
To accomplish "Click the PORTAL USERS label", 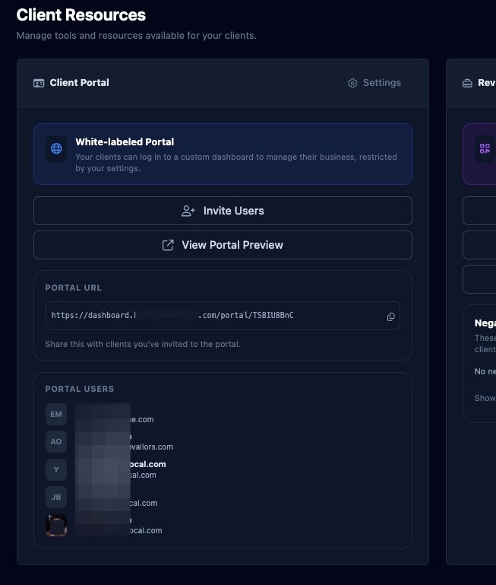I will click(80, 389).
